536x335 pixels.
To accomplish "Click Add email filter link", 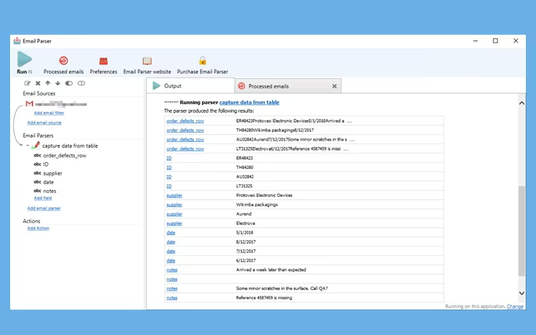I will (49, 113).
